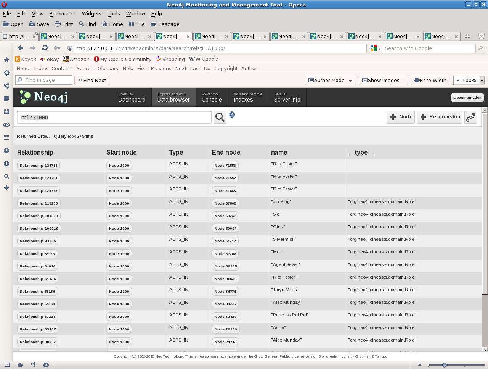
Task: Open the blue help question mark icon
Action: click(232, 114)
